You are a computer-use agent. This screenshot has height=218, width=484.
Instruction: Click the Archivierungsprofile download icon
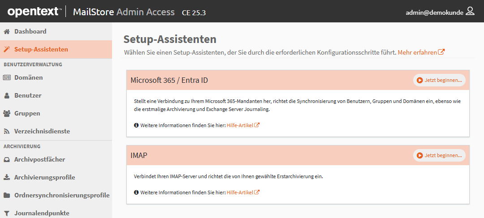pyautogui.click(x=6, y=178)
